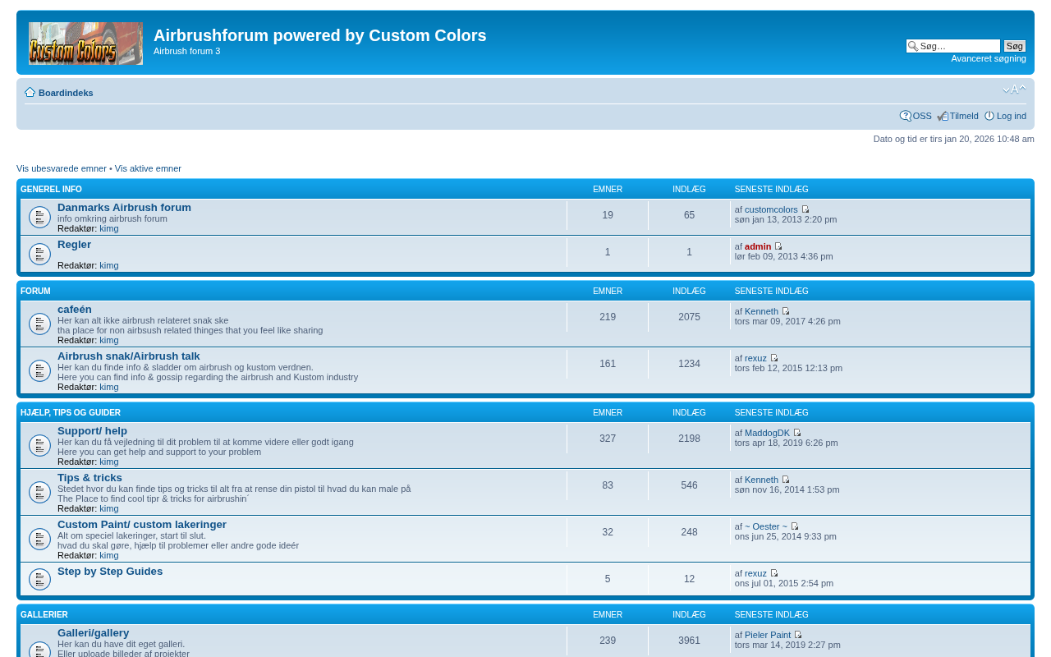Focus the Søg search input field

(x=953, y=46)
